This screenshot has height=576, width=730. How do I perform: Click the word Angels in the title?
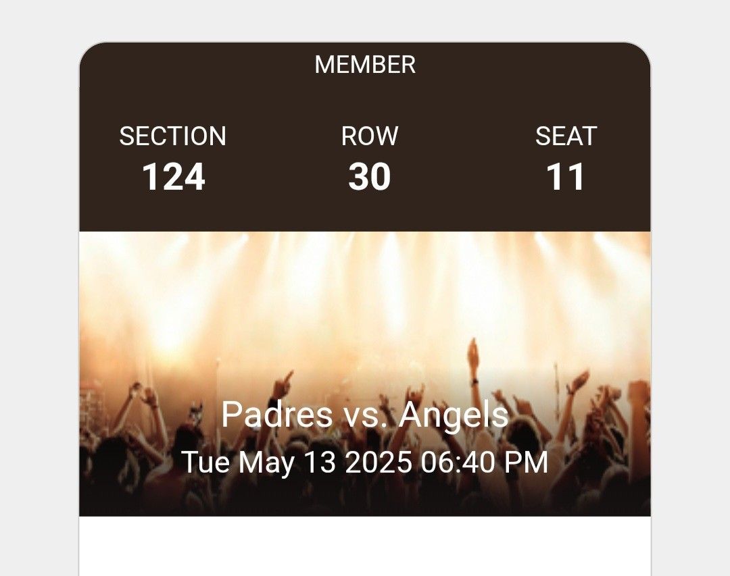click(x=454, y=415)
